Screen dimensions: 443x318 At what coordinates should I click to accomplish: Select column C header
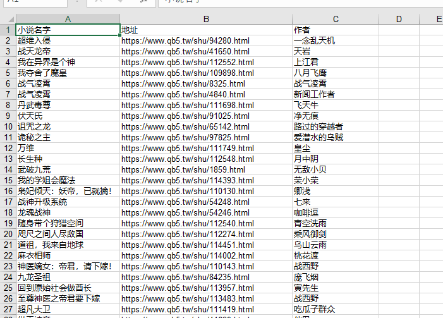point(336,19)
